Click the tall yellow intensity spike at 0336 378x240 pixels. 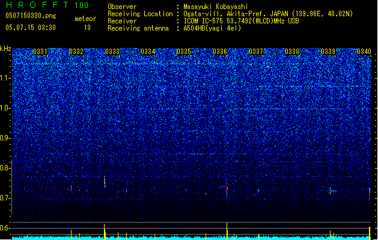click(x=227, y=231)
